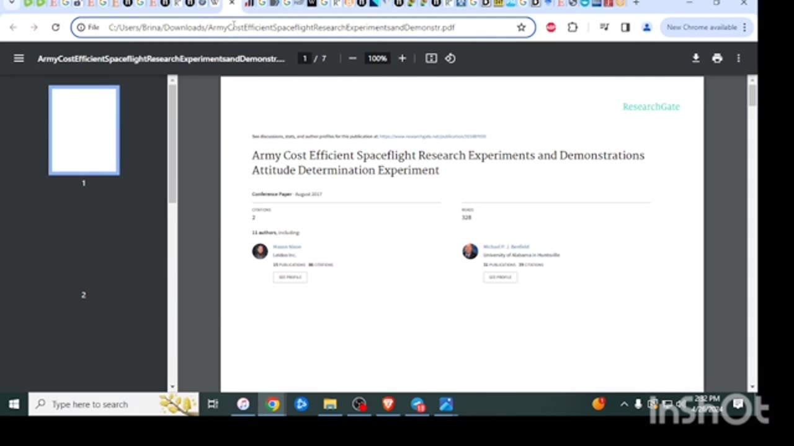794x446 pixels.
Task: Rotate the PDF counterclockwise
Action: coord(450,58)
